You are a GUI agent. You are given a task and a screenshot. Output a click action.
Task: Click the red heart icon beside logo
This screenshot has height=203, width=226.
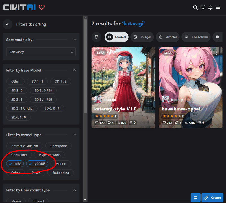click(x=42, y=7)
